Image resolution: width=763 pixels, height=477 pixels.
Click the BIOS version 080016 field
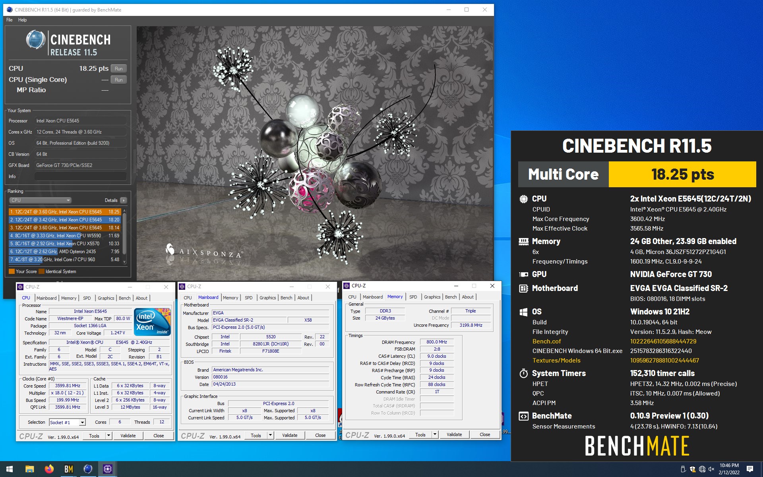click(271, 377)
